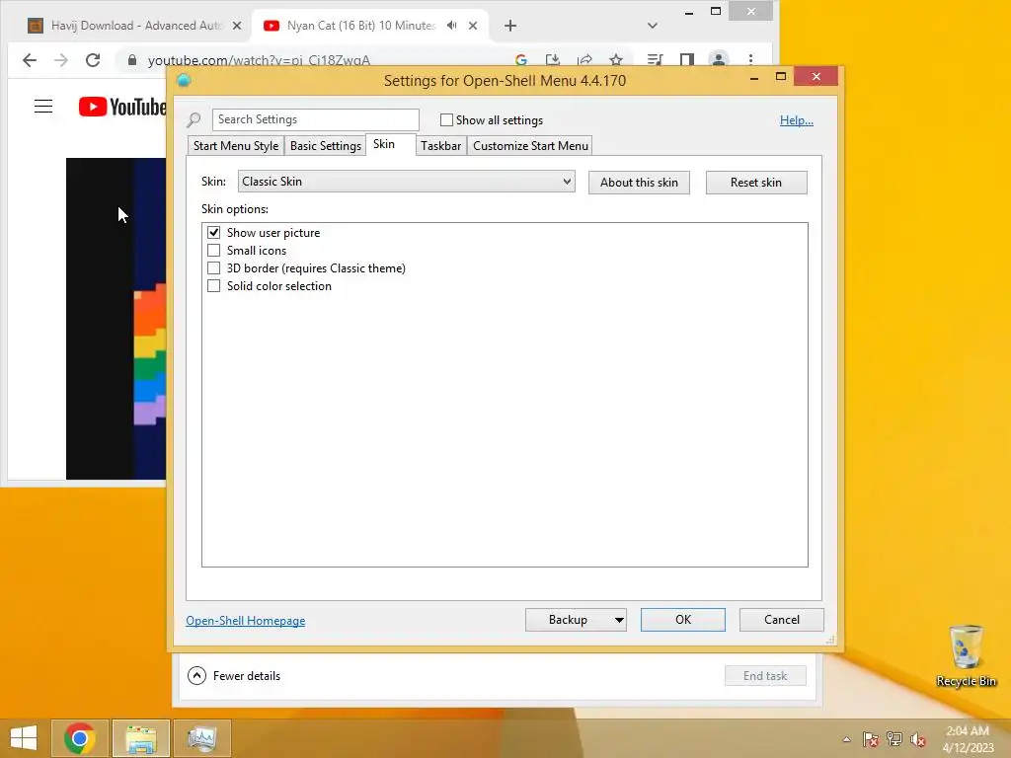Screen dimensions: 1011x758
Task: Click the volume tray icon
Action: point(918,739)
